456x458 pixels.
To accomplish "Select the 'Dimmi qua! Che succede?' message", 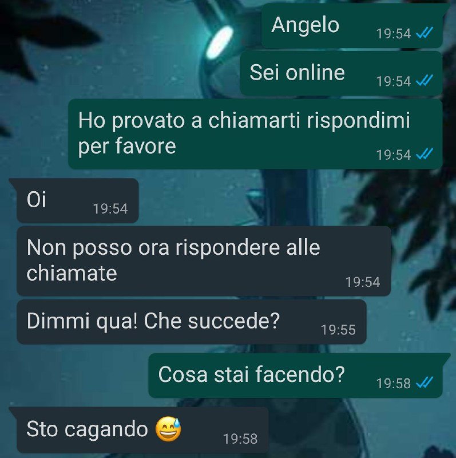I will click(192, 322).
